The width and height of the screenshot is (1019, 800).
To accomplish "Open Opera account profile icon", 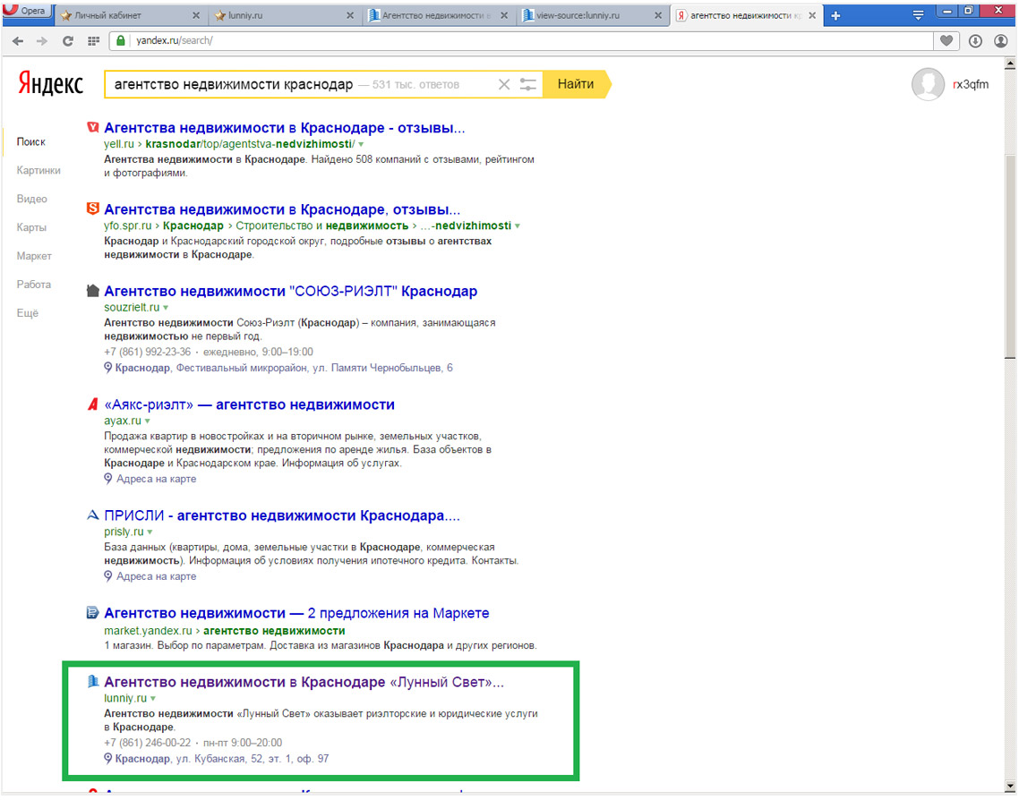I will [1001, 41].
